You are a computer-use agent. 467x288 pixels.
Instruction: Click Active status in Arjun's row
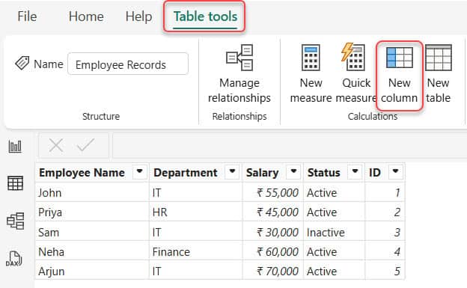[335, 271]
